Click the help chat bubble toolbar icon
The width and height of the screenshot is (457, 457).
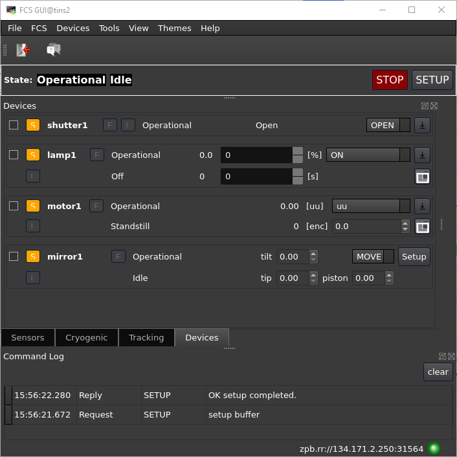[x=54, y=50]
